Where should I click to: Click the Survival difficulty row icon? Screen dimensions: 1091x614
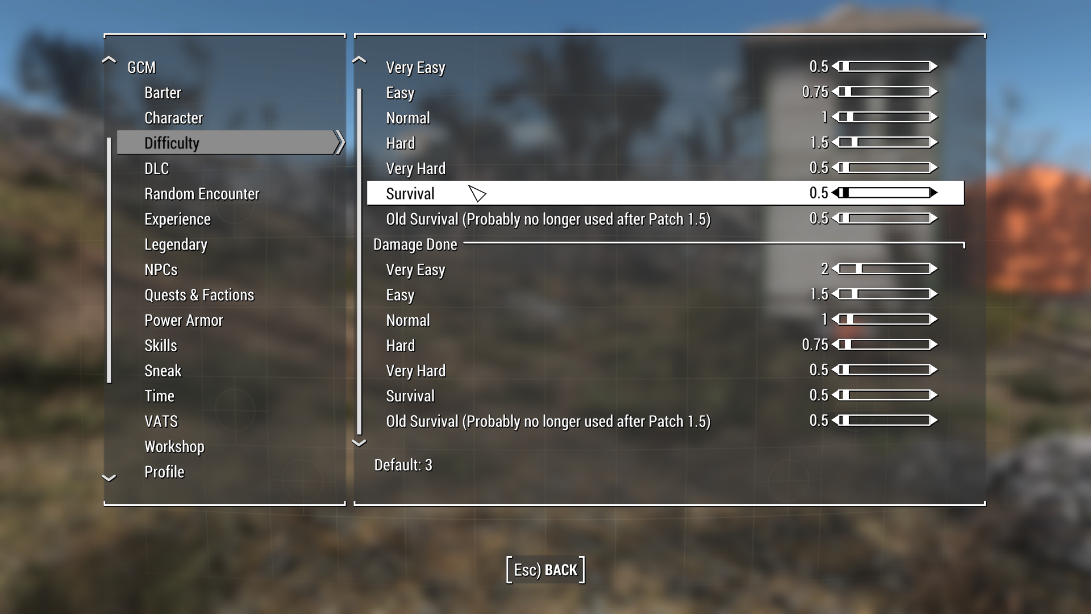point(477,193)
